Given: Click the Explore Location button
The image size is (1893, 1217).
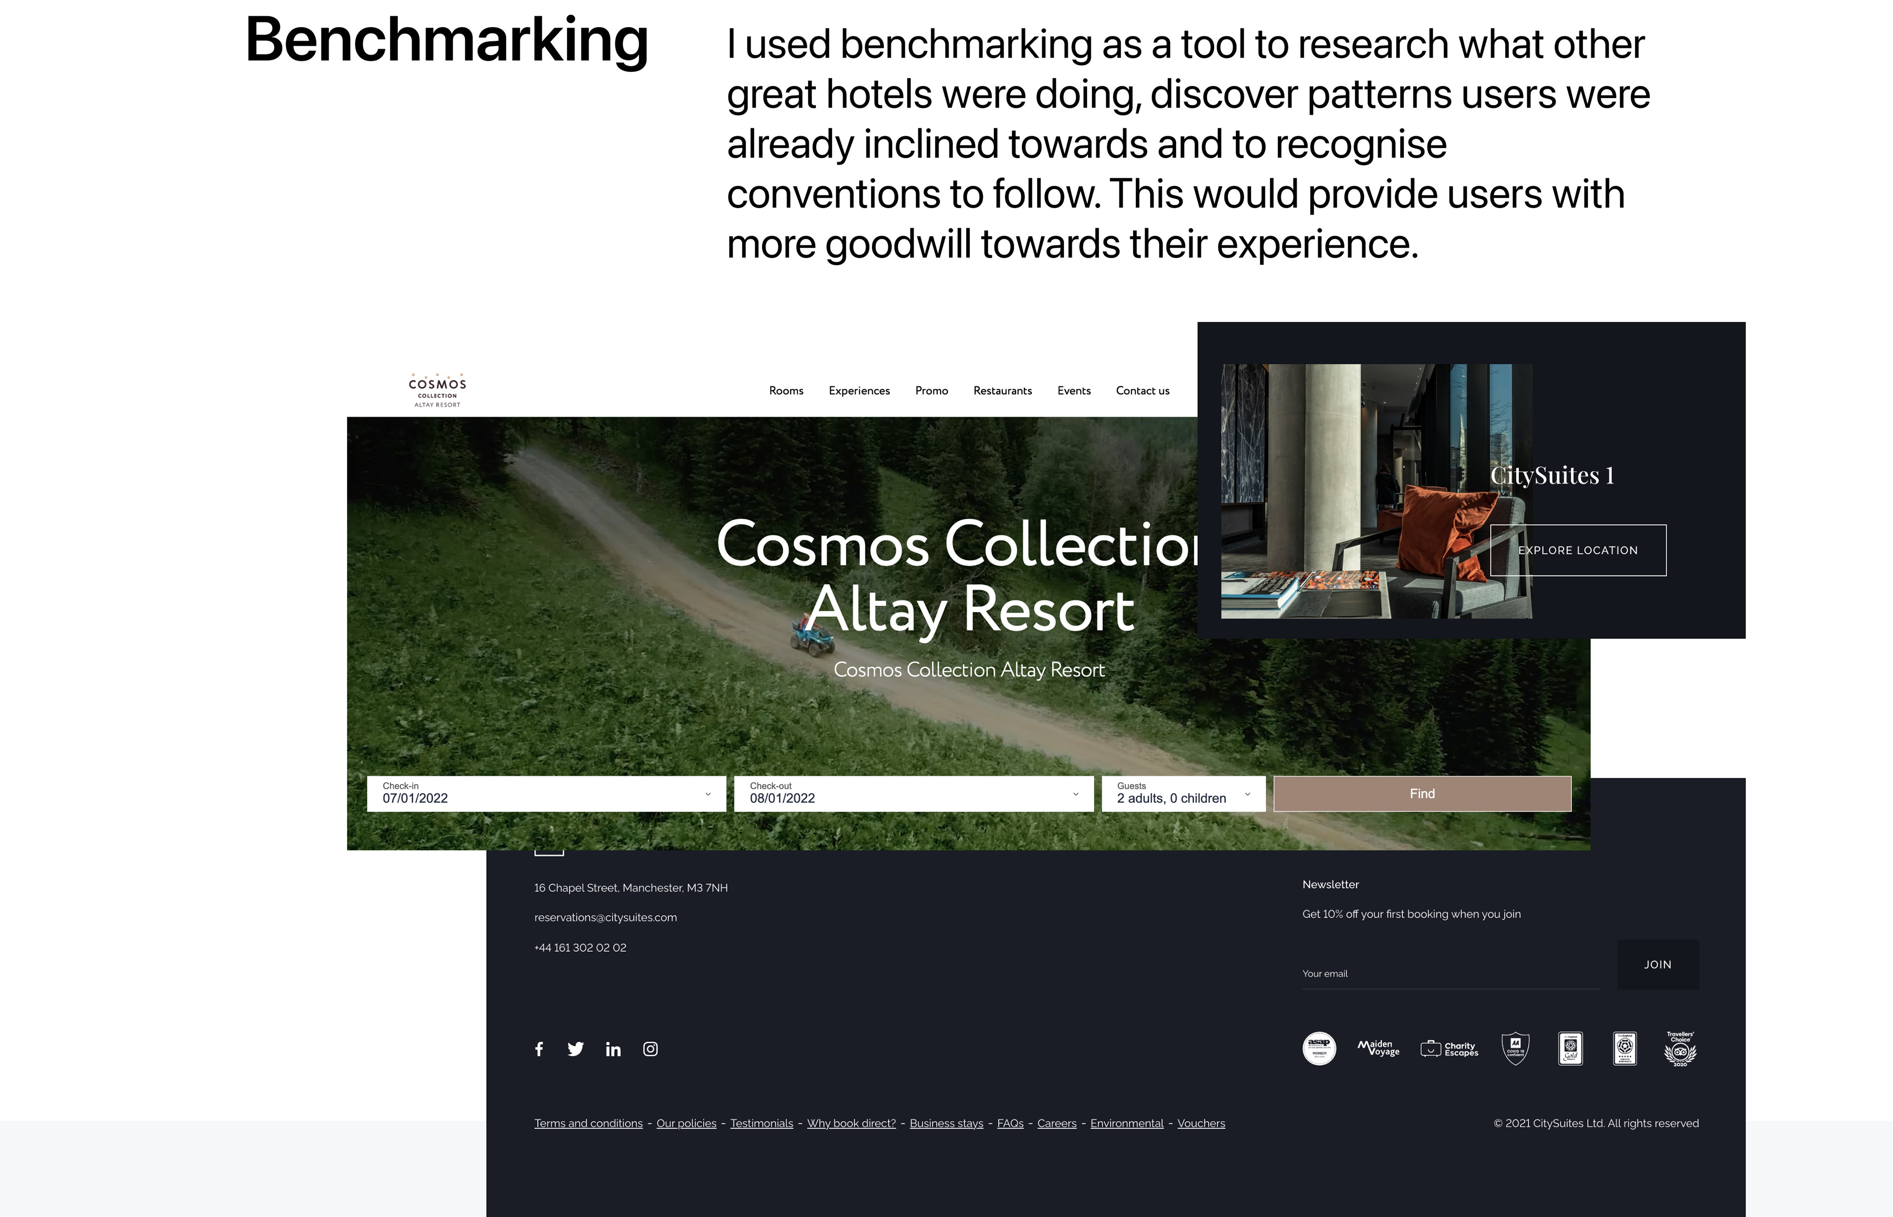Looking at the screenshot, I should click(1577, 550).
